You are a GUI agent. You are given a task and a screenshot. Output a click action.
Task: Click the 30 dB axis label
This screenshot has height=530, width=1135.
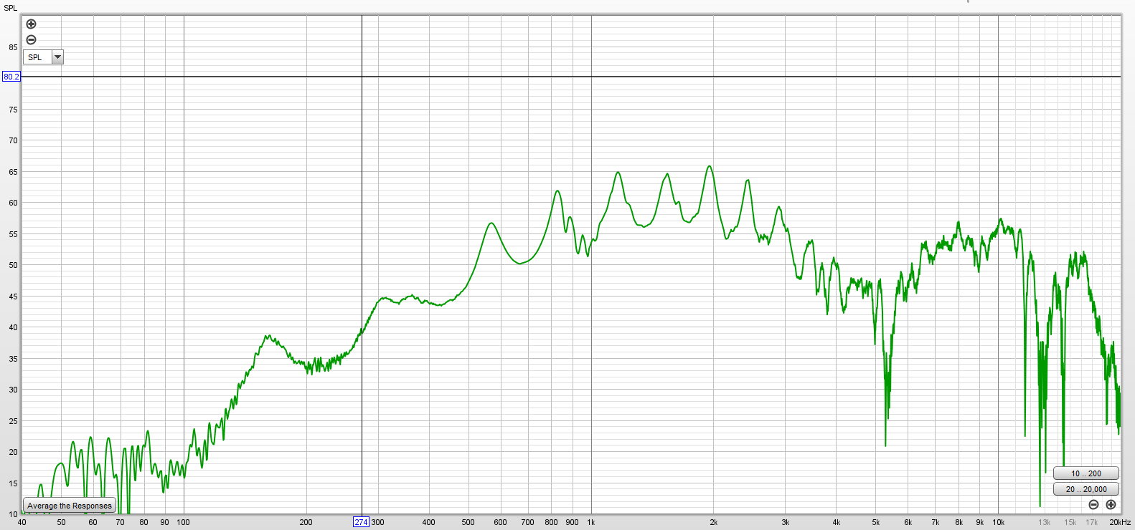[13, 390]
